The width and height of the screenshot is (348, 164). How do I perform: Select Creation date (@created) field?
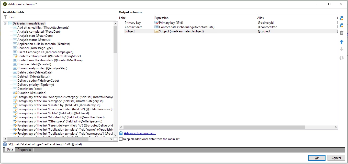point(34,64)
